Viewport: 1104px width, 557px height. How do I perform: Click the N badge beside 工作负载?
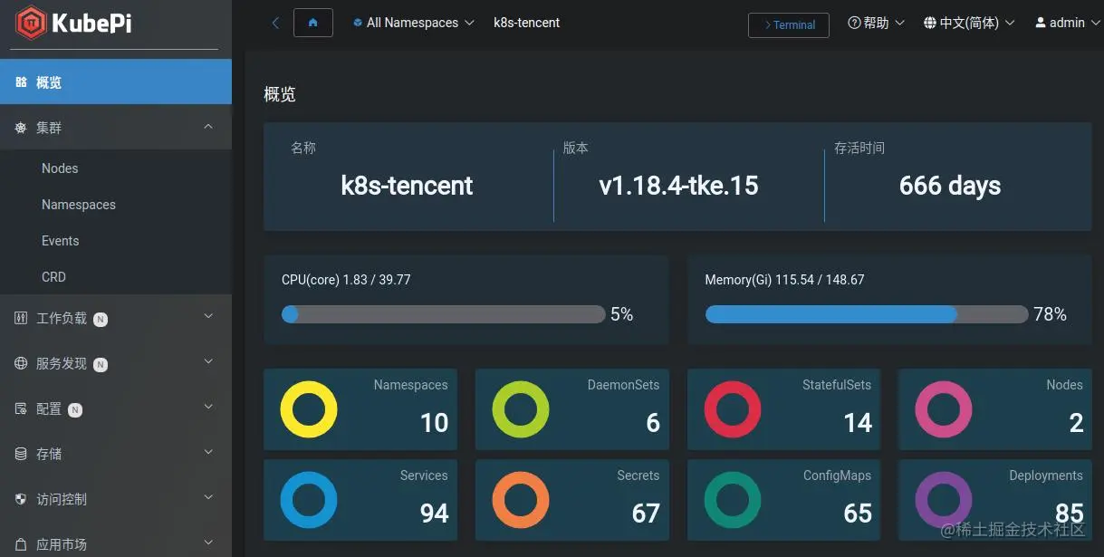[x=101, y=319]
